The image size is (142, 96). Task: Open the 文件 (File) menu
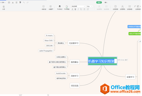(3, 3)
